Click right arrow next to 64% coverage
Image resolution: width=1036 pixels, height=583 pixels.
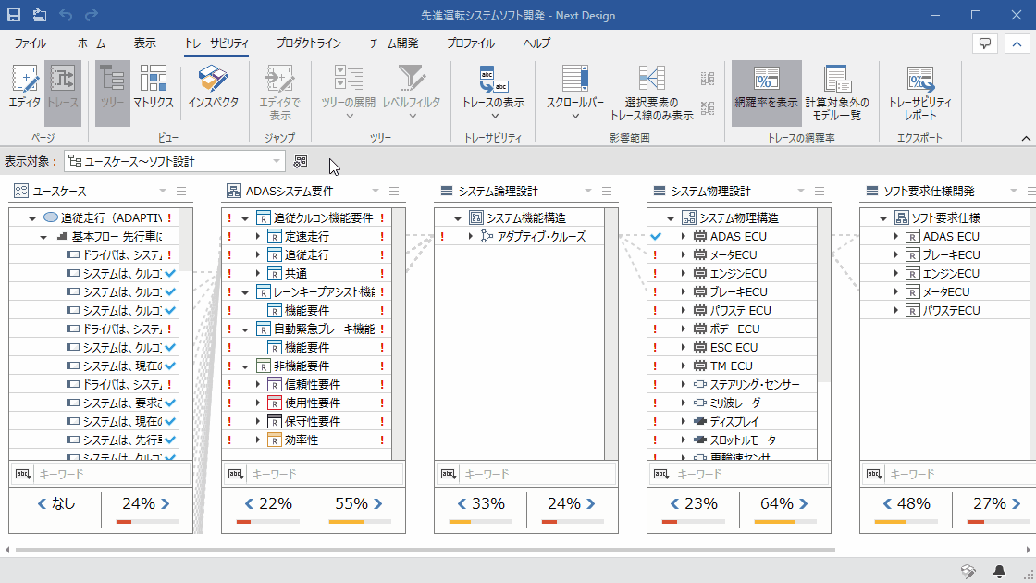point(804,503)
